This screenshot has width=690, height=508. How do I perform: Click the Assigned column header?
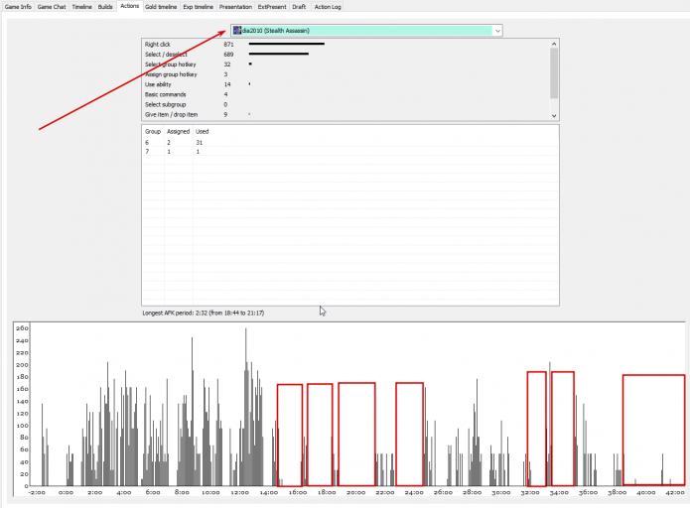(179, 132)
